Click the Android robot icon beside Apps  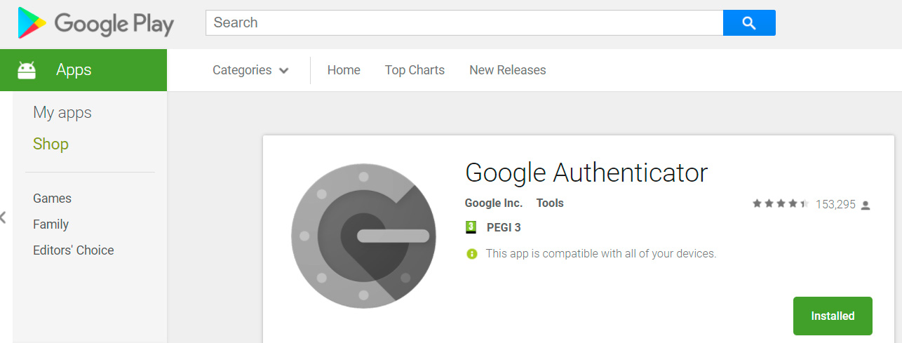[27, 70]
